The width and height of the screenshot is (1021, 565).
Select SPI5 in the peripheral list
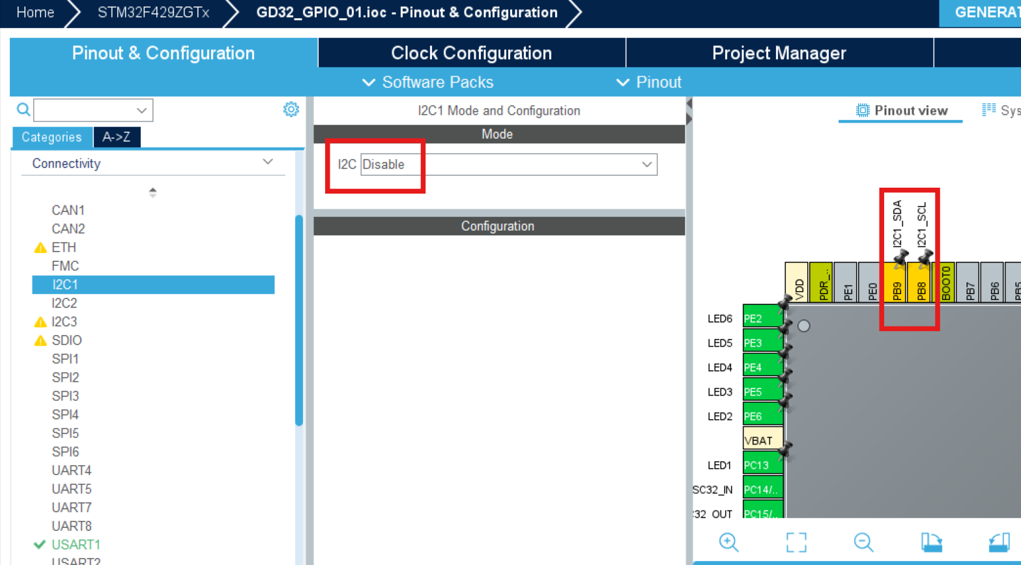pyautogui.click(x=65, y=433)
